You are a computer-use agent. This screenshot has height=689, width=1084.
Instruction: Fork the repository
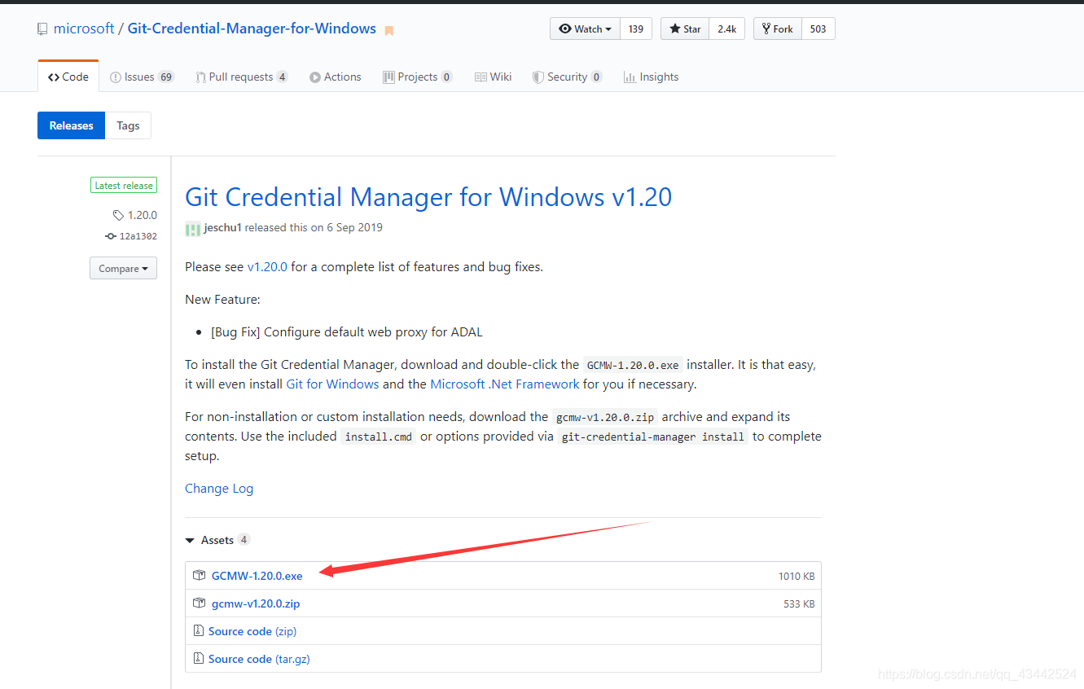778,29
